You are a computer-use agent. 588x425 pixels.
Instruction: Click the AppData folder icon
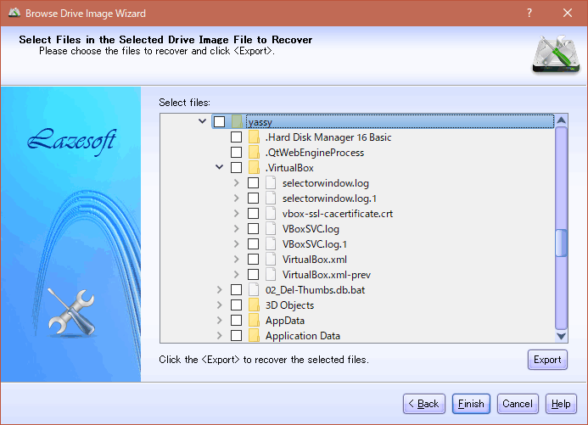254,321
